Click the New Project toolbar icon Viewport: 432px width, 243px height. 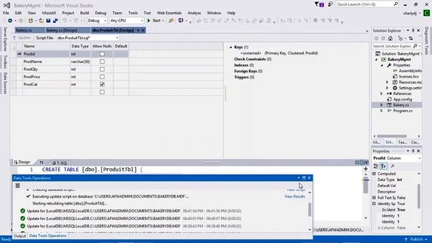pos(30,21)
